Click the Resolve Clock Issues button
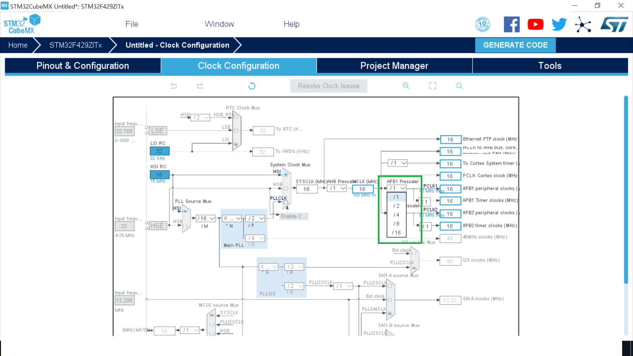633x356 pixels. tap(329, 86)
